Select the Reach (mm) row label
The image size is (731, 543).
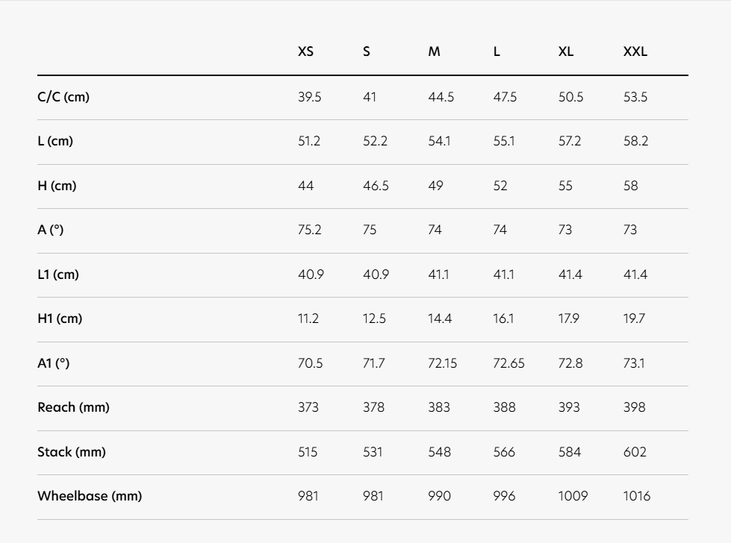click(x=73, y=407)
